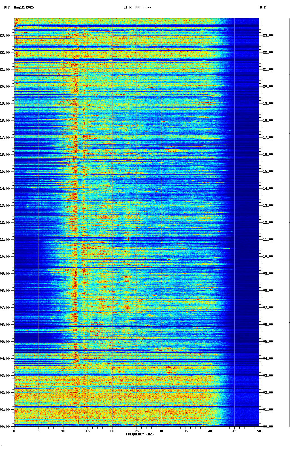
Task: Pick 06:00 label on the left time axis
Action: [5, 325]
